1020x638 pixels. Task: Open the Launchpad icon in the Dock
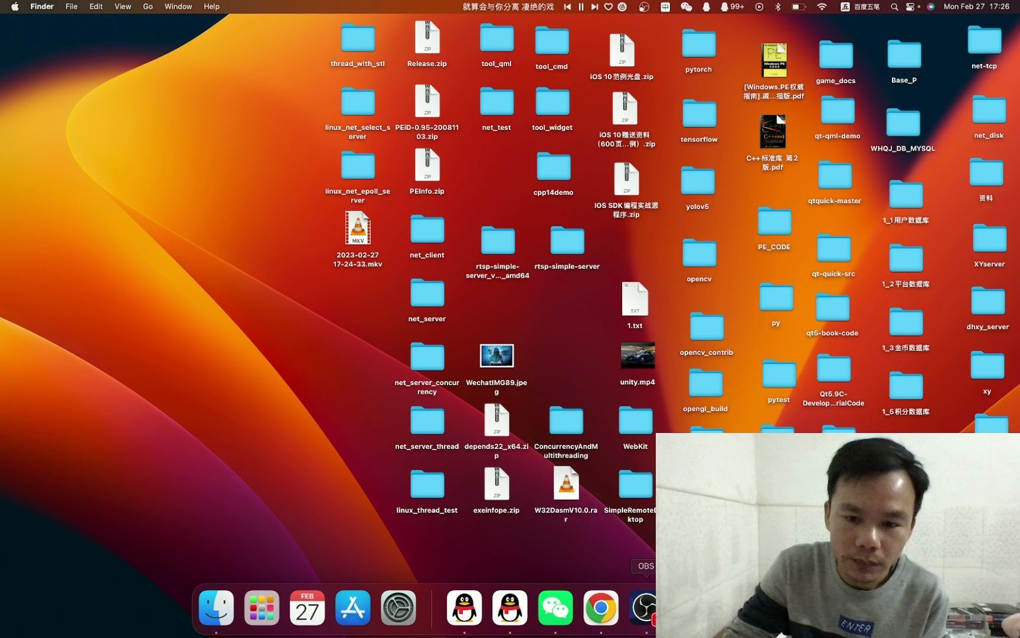pyautogui.click(x=261, y=608)
